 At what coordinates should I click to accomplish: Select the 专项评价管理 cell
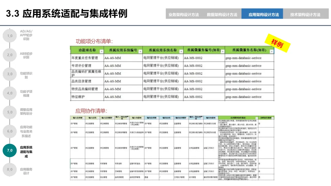[x=87, y=65]
